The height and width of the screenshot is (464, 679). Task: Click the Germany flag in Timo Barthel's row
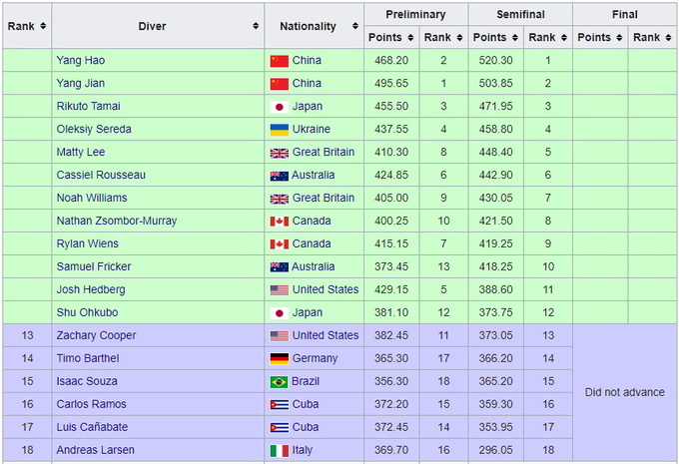click(279, 359)
